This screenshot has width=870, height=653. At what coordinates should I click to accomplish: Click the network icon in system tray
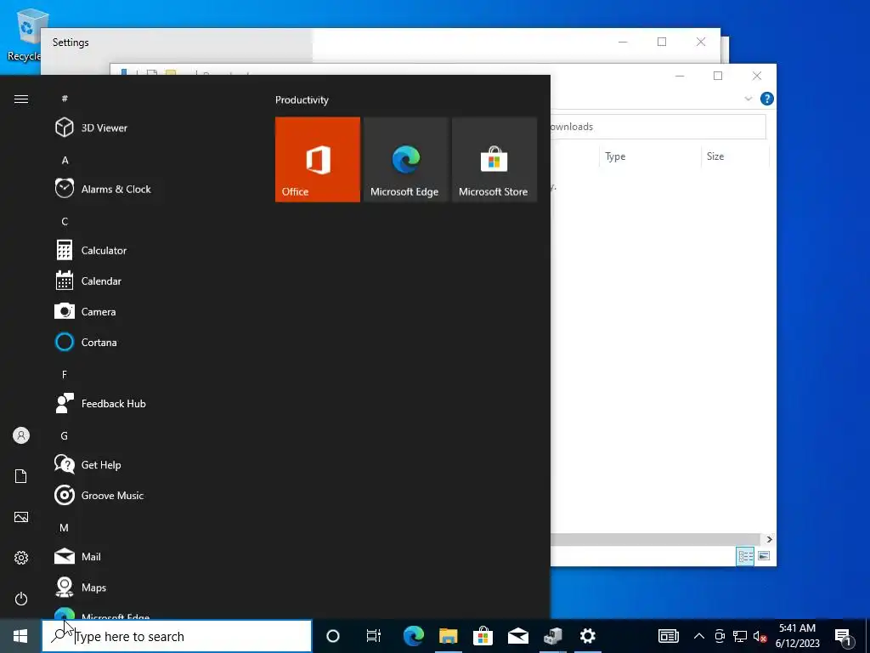740,636
